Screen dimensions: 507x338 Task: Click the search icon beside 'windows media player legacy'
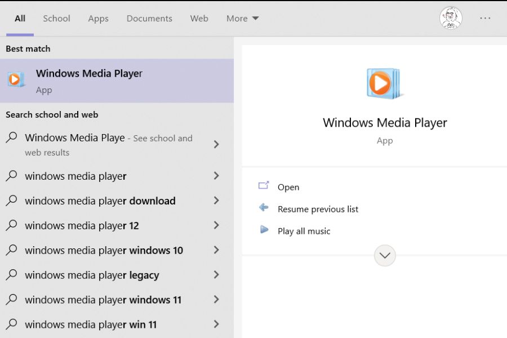point(11,275)
